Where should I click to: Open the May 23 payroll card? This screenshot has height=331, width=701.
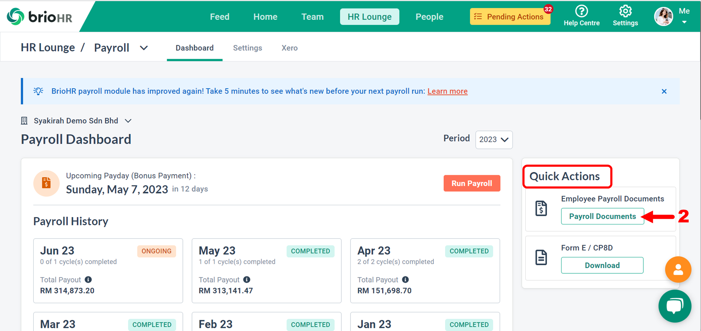coord(266,271)
